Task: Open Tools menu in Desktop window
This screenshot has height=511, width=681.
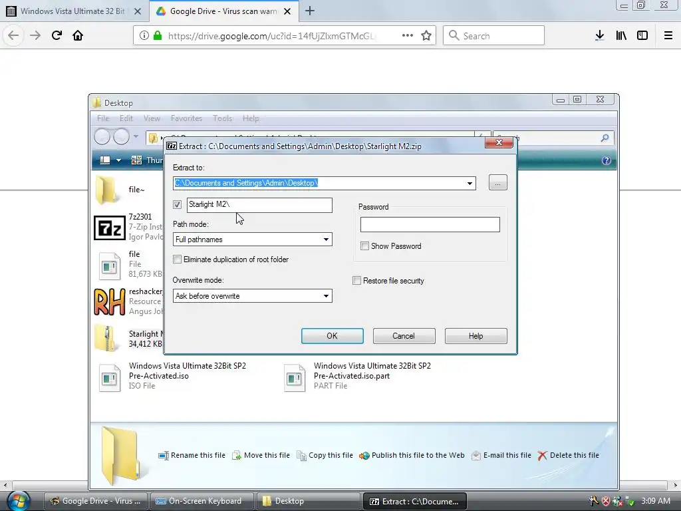Action: coord(222,118)
